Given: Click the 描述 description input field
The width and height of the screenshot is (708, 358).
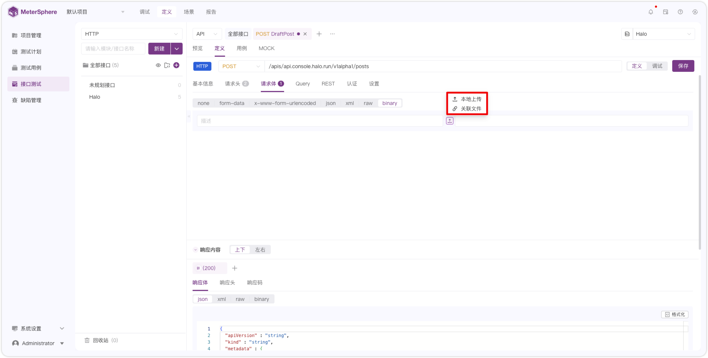Looking at the screenshot, I should click(320, 121).
